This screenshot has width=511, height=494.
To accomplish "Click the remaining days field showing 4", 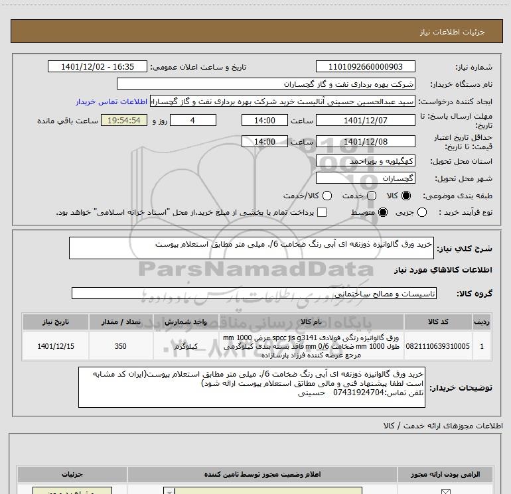I will click(x=193, y=121).
